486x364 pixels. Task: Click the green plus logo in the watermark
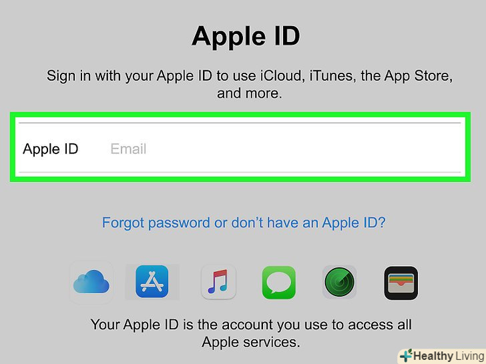coord(406,356)
